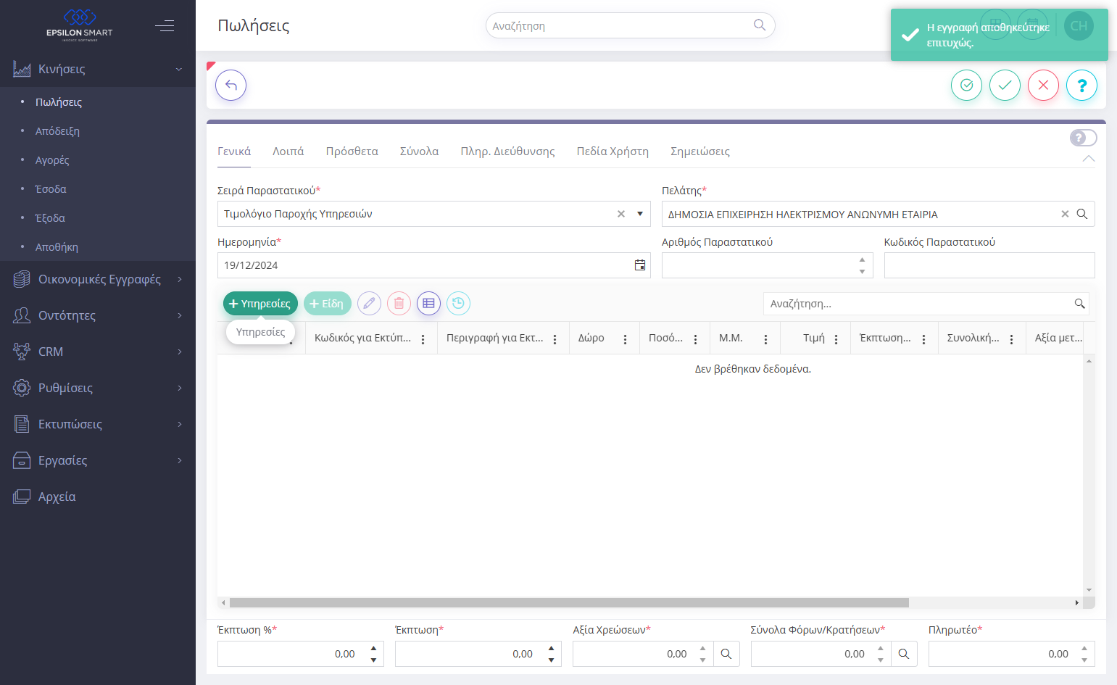
Task: Click the edit pencil icon
Action: click(x=369, y=304)
